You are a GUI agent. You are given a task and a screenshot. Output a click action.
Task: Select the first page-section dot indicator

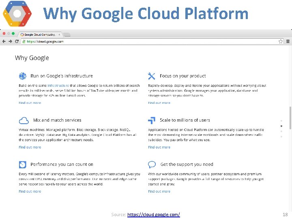(x=281, y=121)
